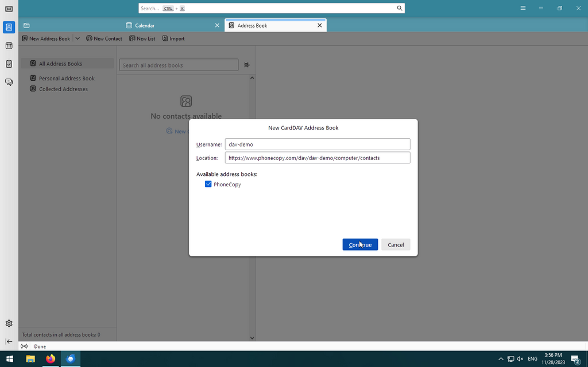Image resolution: width=588 pixels, height=367 pixels.
Task: Open the Tasks space icon in sidebar
Action: (9, 64)
